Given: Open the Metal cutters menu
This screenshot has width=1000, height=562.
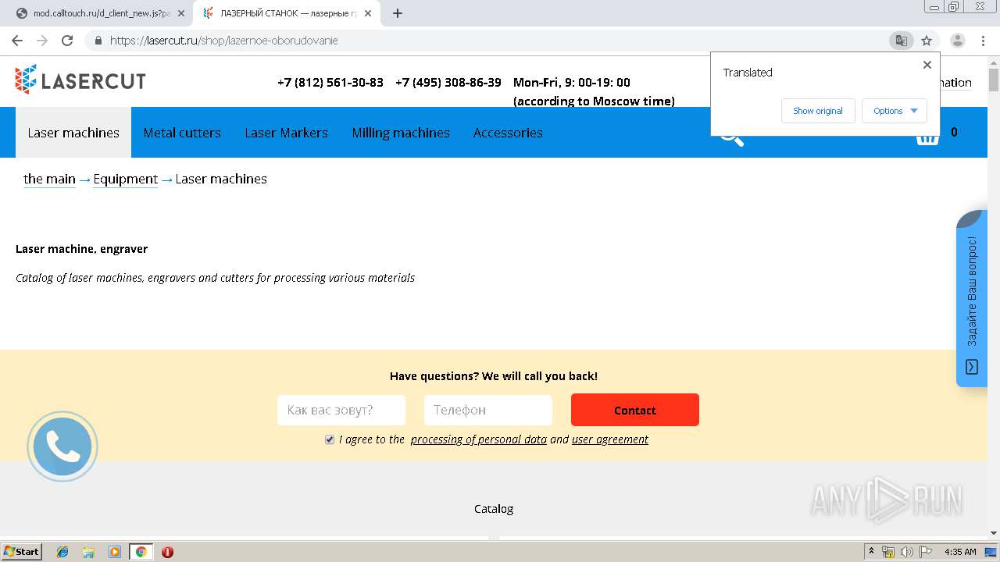Looking at the screenshot, I should [182, 133].
